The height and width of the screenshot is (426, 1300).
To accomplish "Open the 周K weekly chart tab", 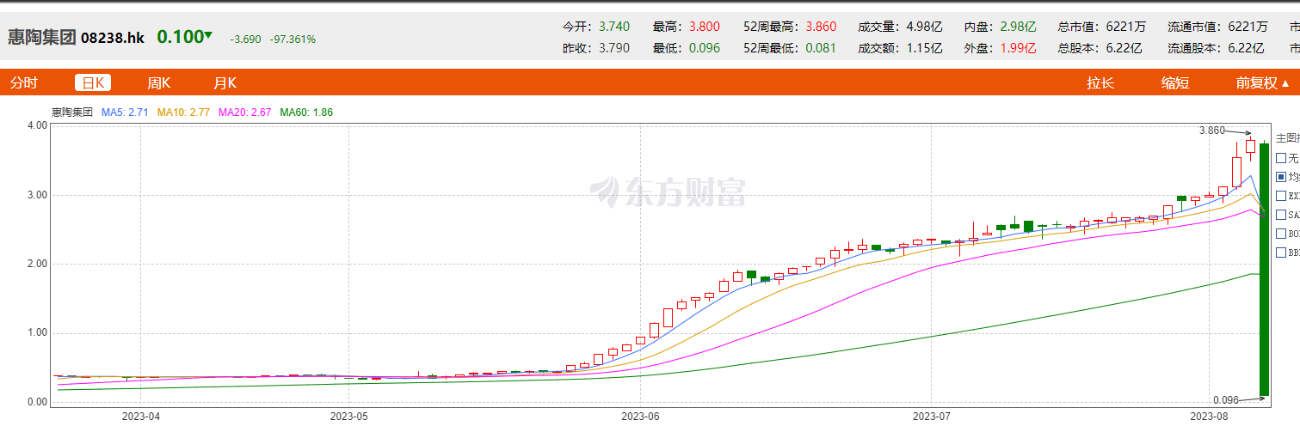I will 159,83.
